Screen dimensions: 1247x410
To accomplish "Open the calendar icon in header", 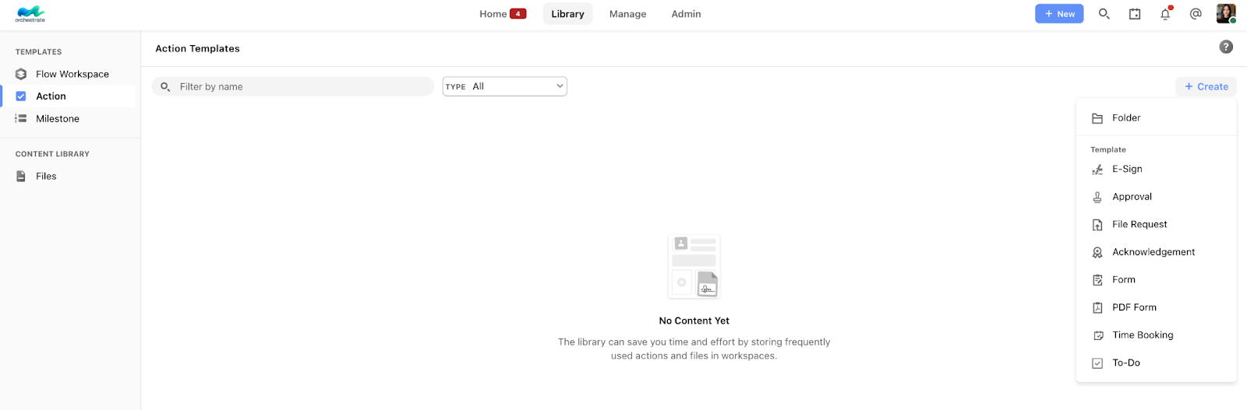I will (1135, 14).
